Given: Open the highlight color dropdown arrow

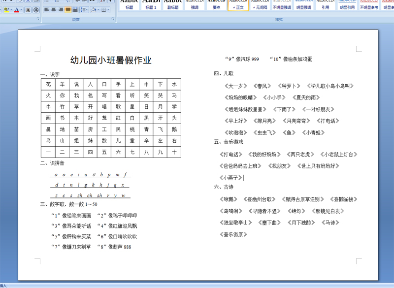Looking at the screenshot, I should coord(11,10).
